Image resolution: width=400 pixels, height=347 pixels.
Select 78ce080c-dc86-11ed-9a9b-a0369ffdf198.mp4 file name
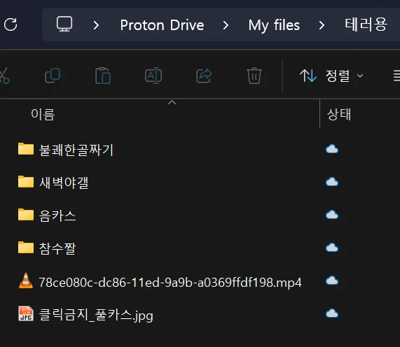(x=170, y=283)
